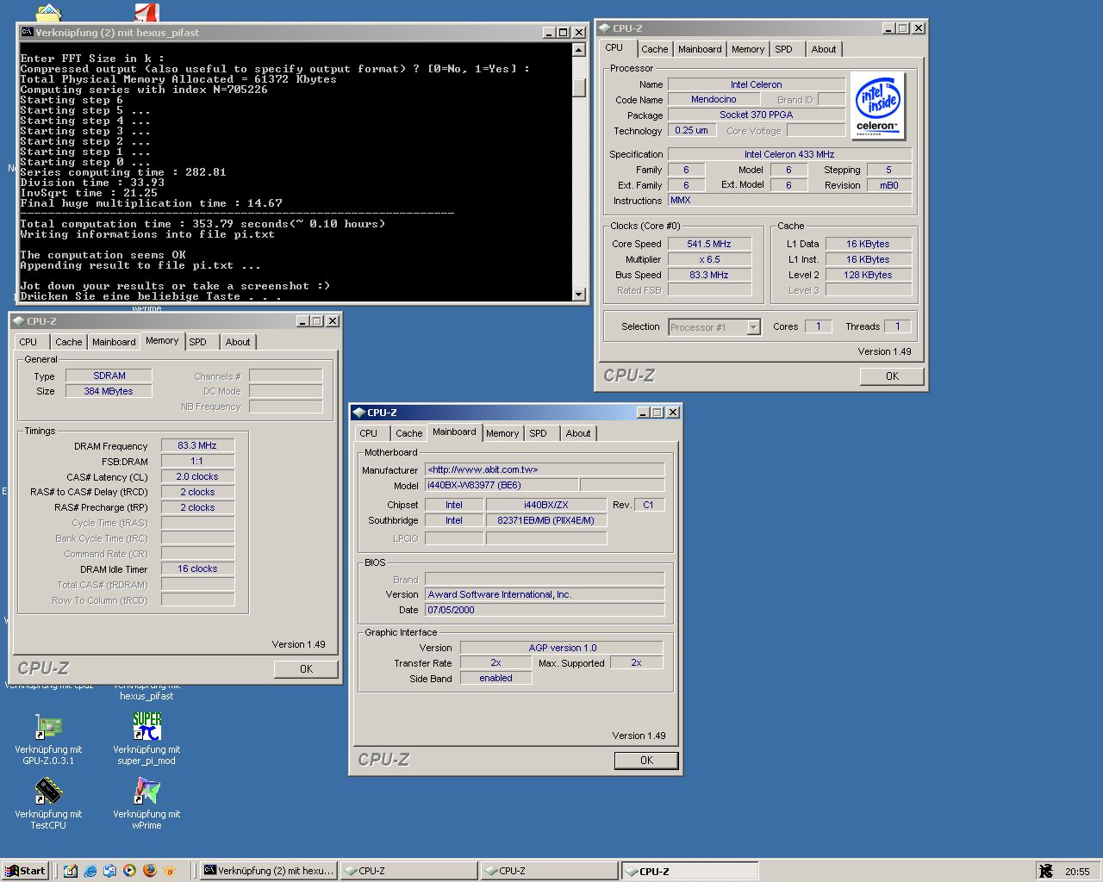Click the CAS# Latency 2.0 clocks field
The image size is (1103, 882).
tap(197, 477)
